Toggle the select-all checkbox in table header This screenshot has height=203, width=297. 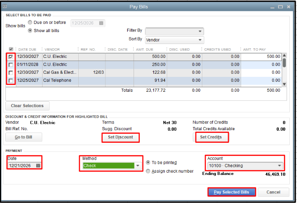pos(11,49)
